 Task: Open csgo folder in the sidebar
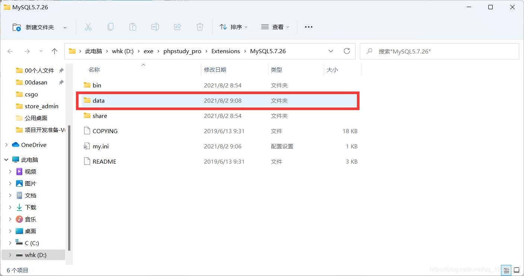pyautogui.click(x=31, y=94)
